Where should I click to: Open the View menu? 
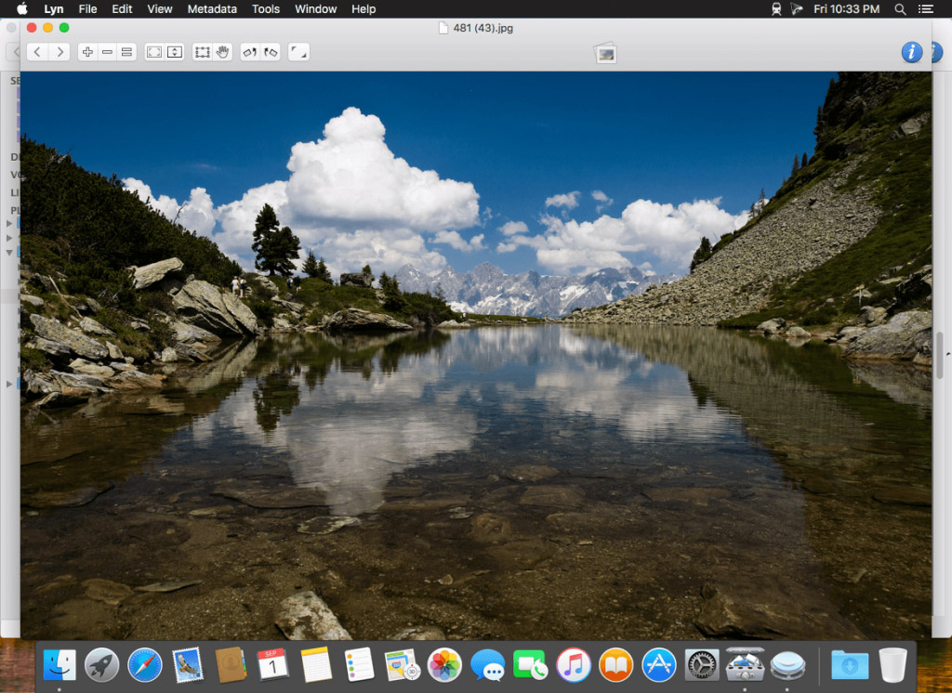tap(160, 9)
